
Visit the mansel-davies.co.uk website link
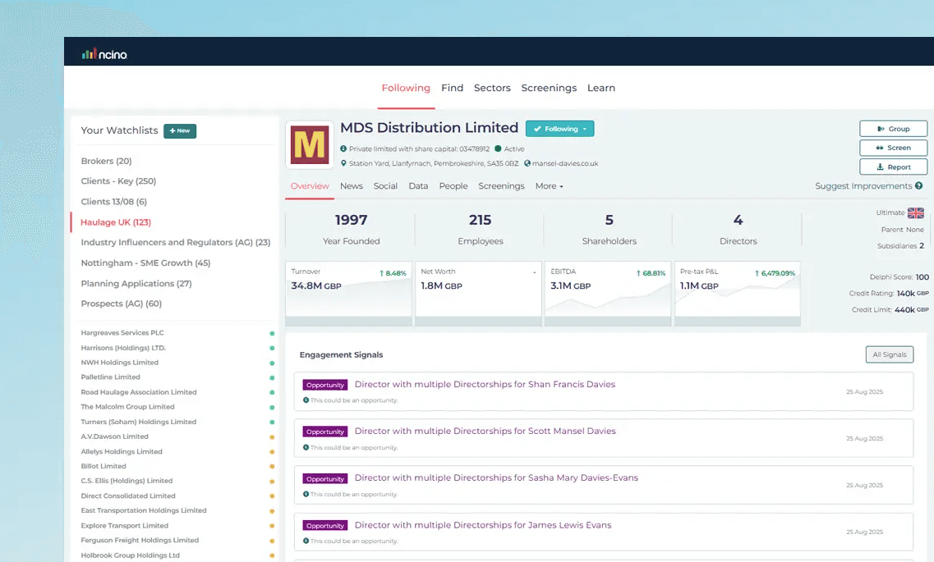564,162
